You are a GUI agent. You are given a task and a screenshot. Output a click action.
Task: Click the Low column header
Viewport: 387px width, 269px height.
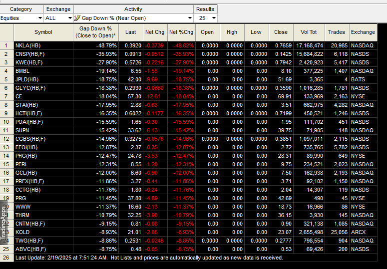(256, 32)
